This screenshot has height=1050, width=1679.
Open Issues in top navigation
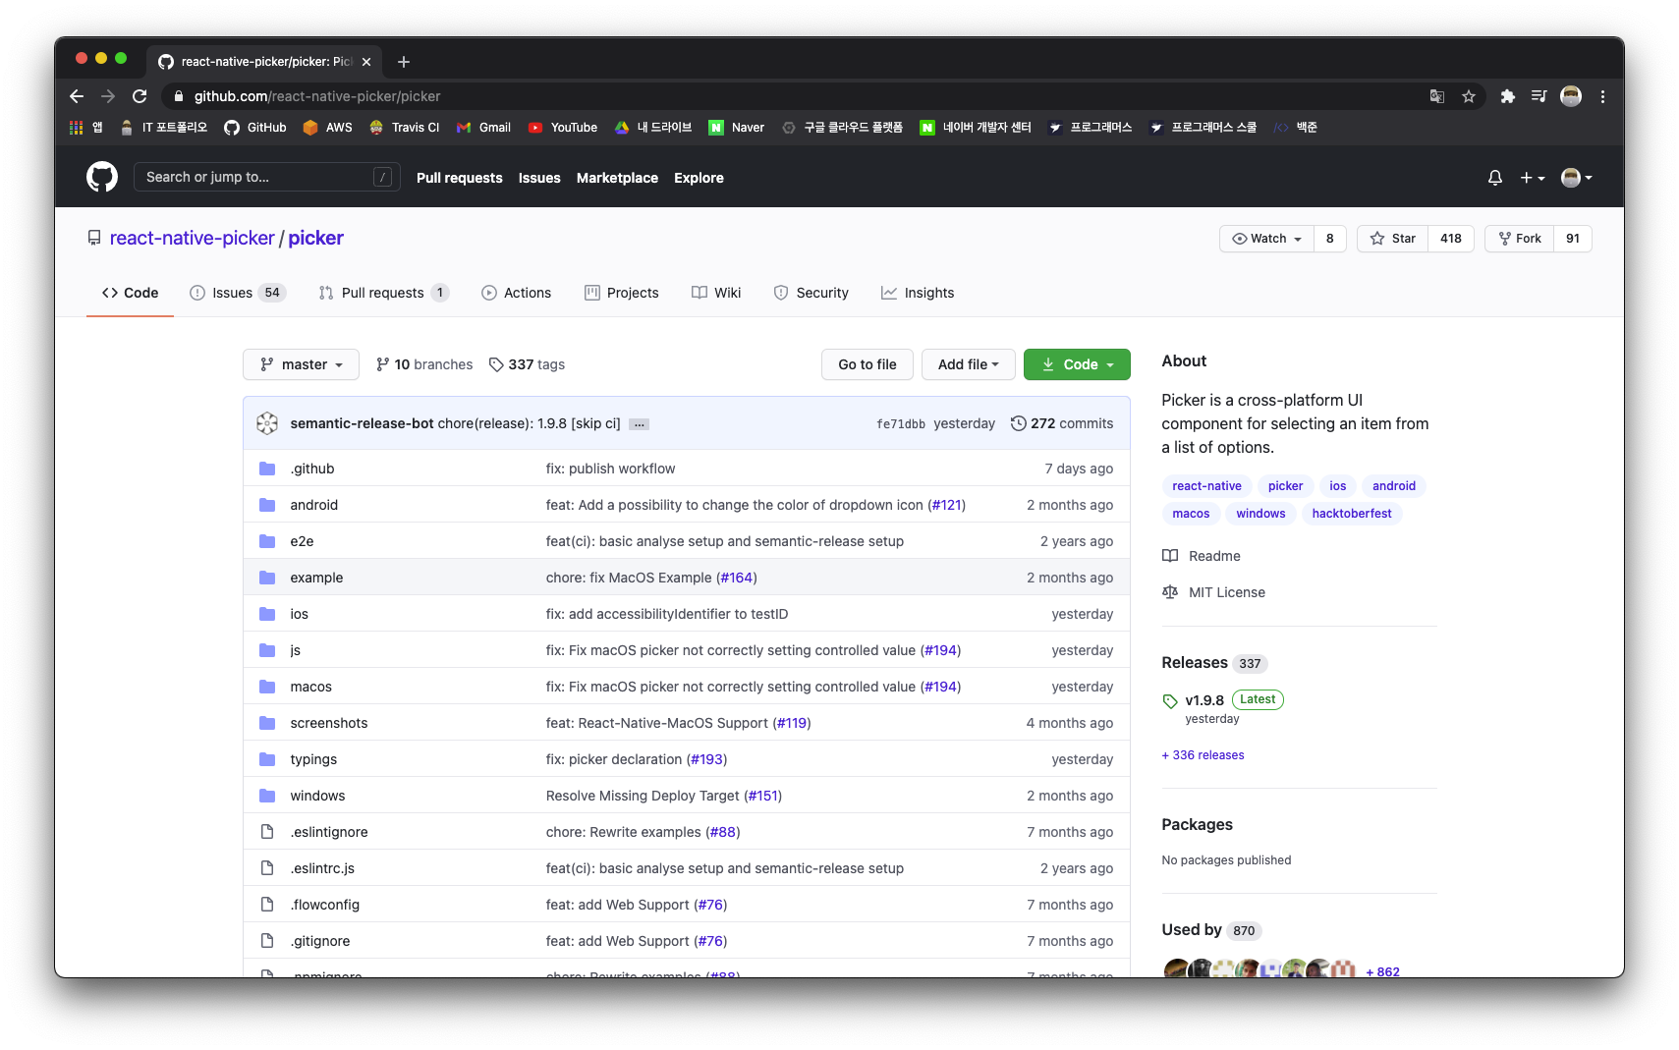(539, 178)
